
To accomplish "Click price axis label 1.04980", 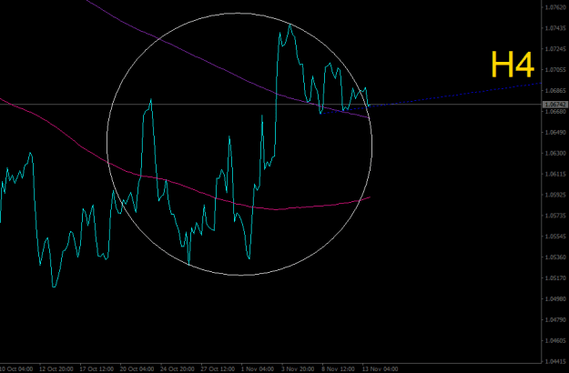I will pyautogui.click(x=556, y=298).
